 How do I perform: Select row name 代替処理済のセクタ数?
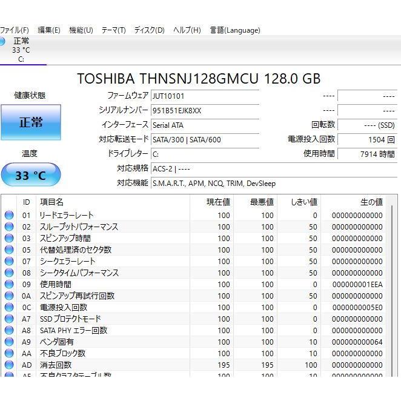(x=76, y=250)
